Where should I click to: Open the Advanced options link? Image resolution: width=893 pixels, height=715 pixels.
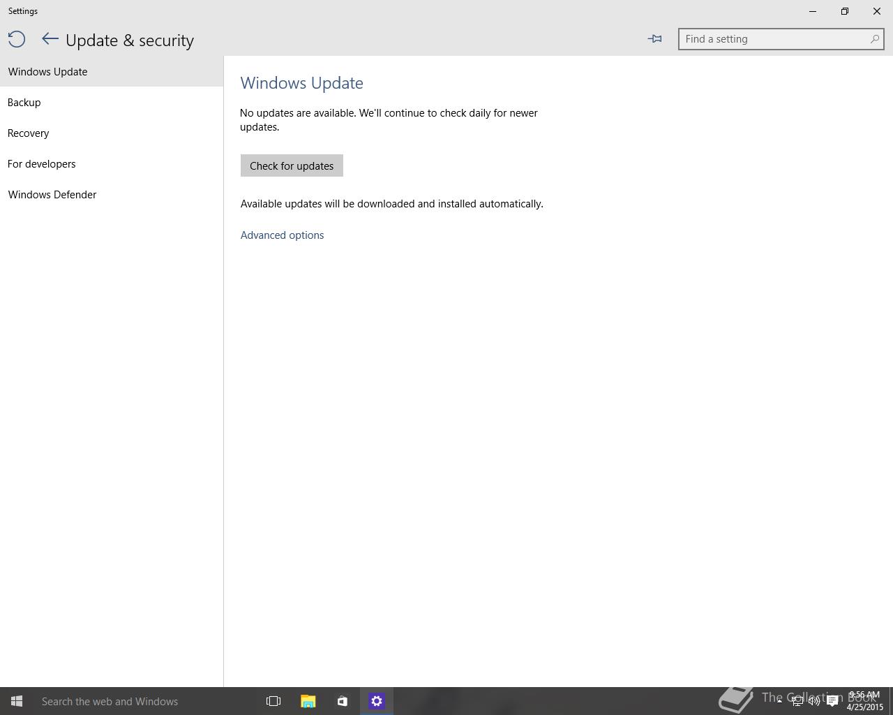pos(282,235)
